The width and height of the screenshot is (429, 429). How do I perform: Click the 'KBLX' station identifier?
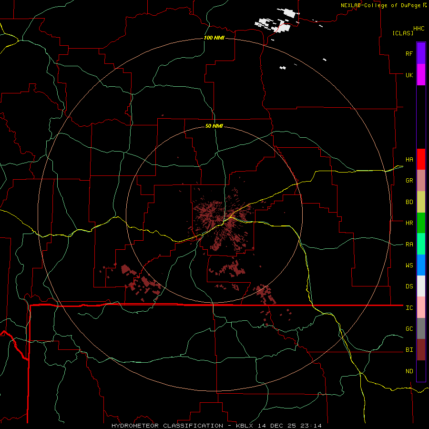tap(245, 426)
